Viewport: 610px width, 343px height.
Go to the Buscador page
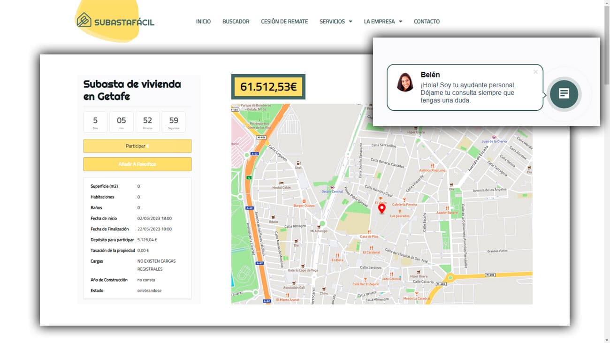click(236, 22)
